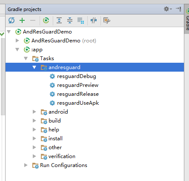Click the Tasks folder icon
Viewport: 189px width, 181px height.
(x=35, y=58)
